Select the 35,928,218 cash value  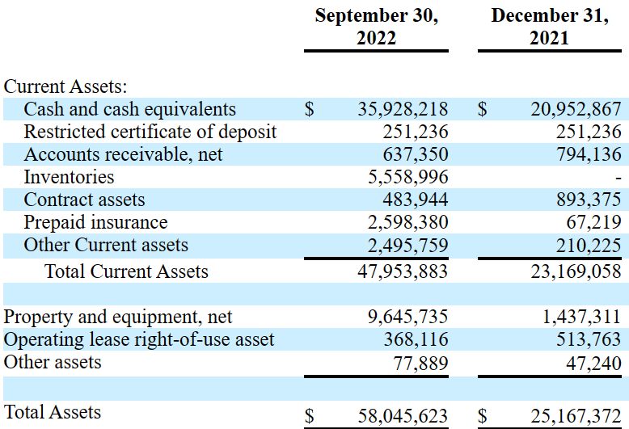[403, 109]
